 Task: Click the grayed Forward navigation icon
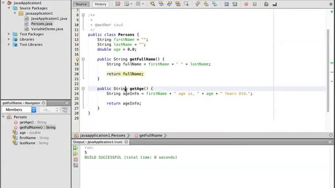[138, 4]
